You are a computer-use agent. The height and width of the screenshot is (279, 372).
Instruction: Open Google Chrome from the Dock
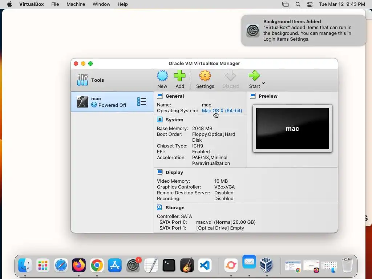pos(97,265)
